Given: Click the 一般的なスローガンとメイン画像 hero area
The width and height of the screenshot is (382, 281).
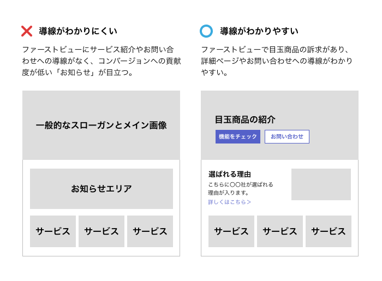Looking at the screenshot, I should 101,125.
